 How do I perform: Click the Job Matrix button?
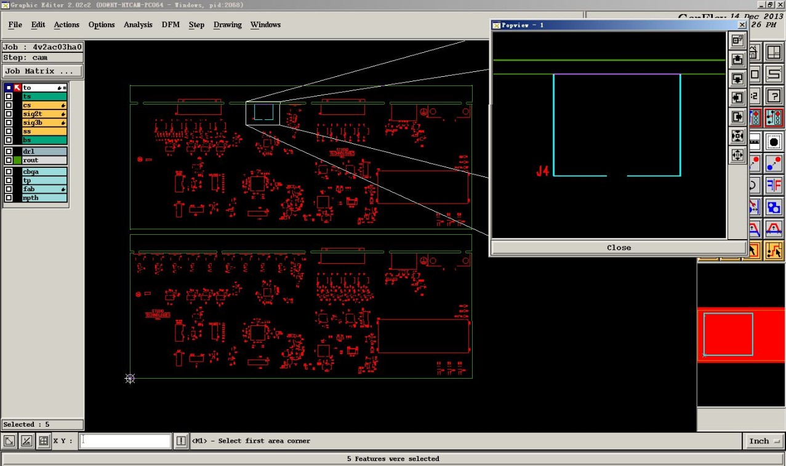pyautogui.click(x=42, y=71)
